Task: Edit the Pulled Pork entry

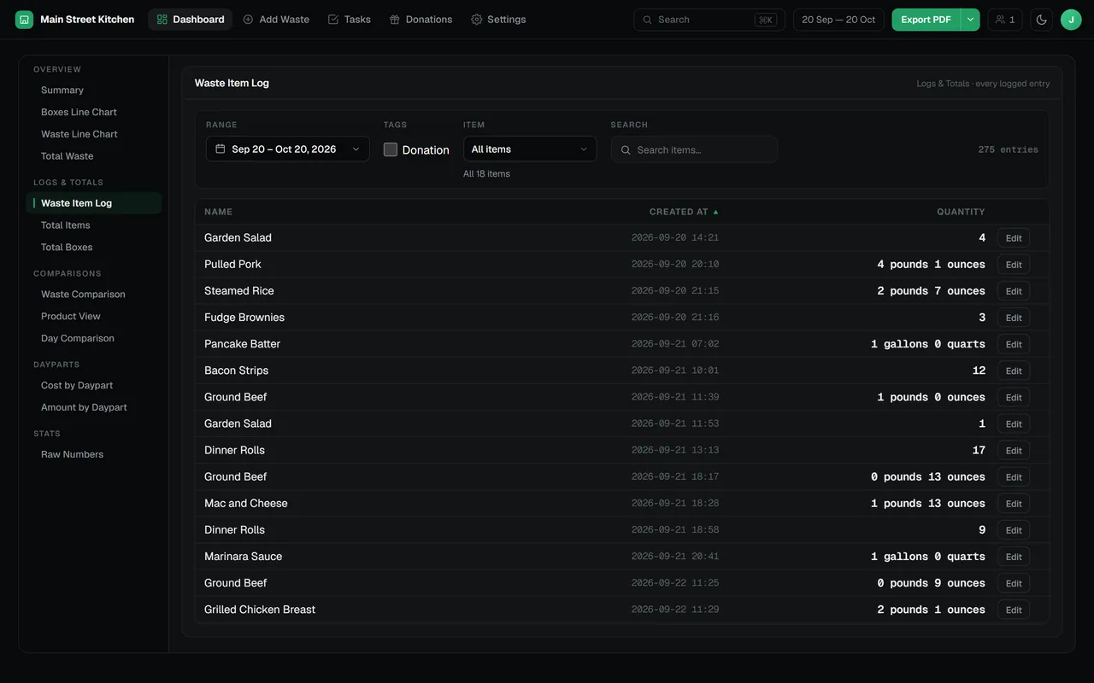Action: click(x=1014, y=265)
